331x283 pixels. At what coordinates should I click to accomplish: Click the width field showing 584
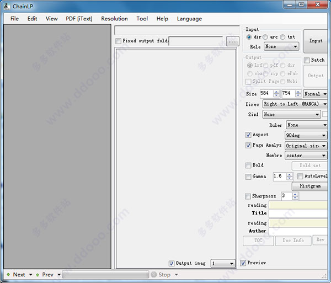click(267, 93)
